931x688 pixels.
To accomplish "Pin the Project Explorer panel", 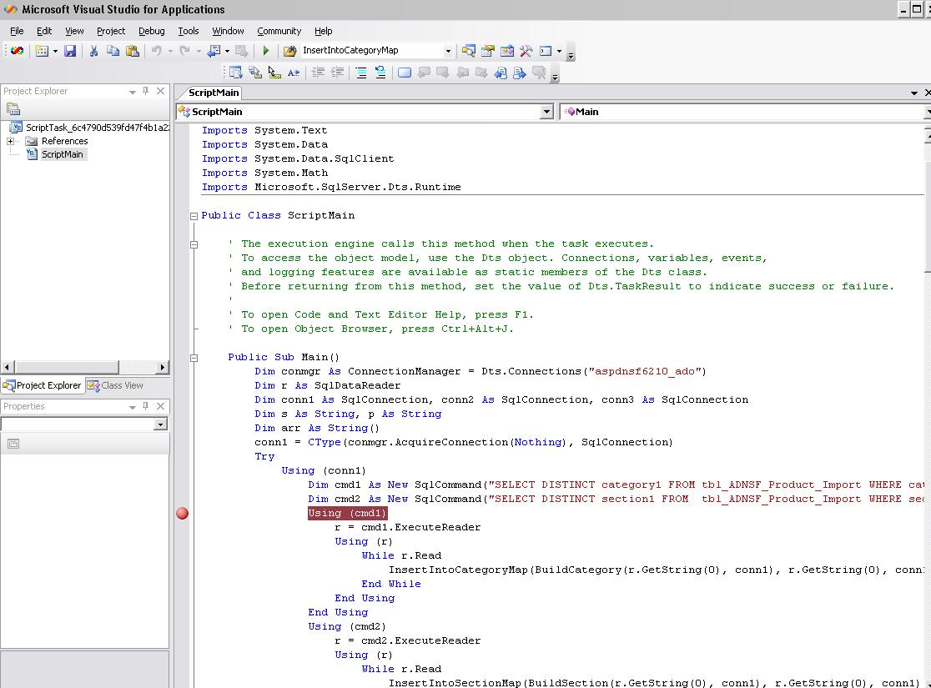I will (146, 91).
